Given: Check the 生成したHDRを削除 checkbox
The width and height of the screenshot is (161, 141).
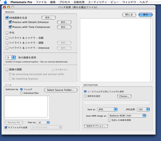Looking at the screenshot, I should (109, 120).
